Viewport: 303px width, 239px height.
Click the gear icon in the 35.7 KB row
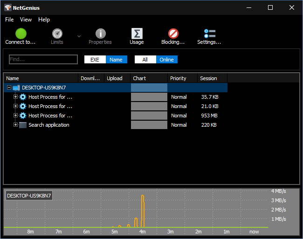(23, 97)
